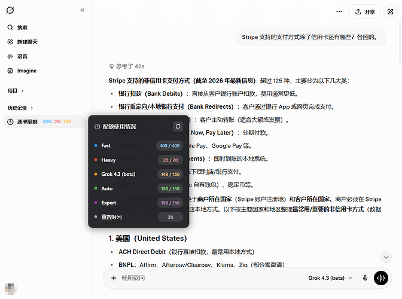Refresh the 配额使用情况 quota panel

178,126
